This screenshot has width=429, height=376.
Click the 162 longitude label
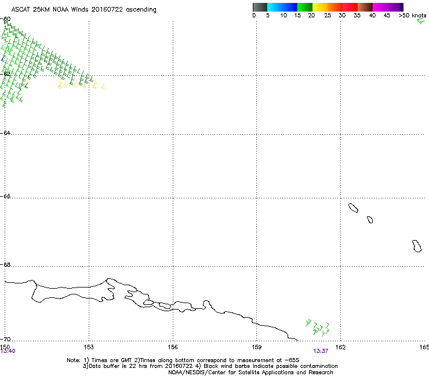(341, 347)
